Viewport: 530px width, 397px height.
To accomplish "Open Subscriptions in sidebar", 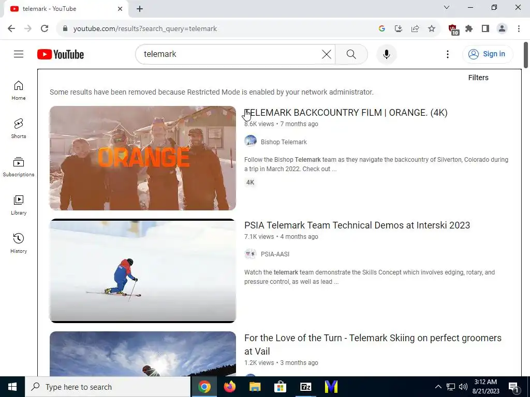I will [19, 167].
